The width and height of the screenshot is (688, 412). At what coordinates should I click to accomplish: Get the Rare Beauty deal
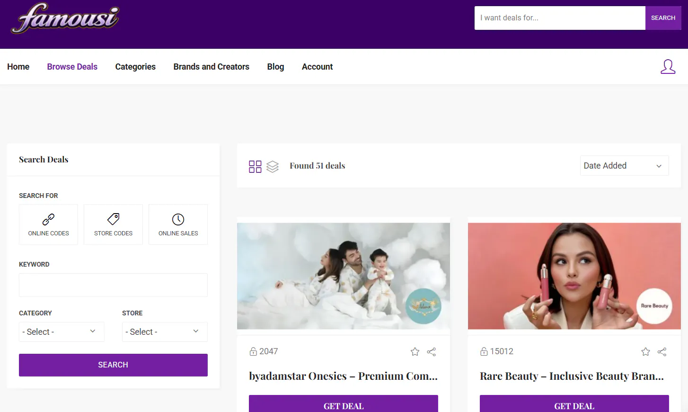tap(574, 404)
